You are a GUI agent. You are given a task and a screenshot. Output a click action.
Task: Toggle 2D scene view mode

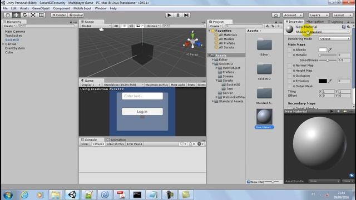tap(116, 26)
